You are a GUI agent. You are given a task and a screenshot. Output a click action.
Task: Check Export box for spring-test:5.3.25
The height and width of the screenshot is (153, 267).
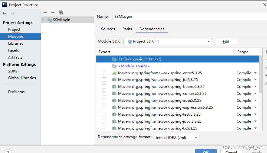click(x=104, y=114)
